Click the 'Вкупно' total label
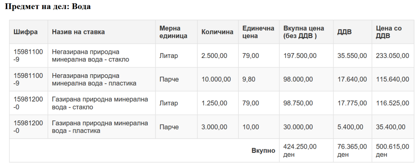 click(263, 151)
